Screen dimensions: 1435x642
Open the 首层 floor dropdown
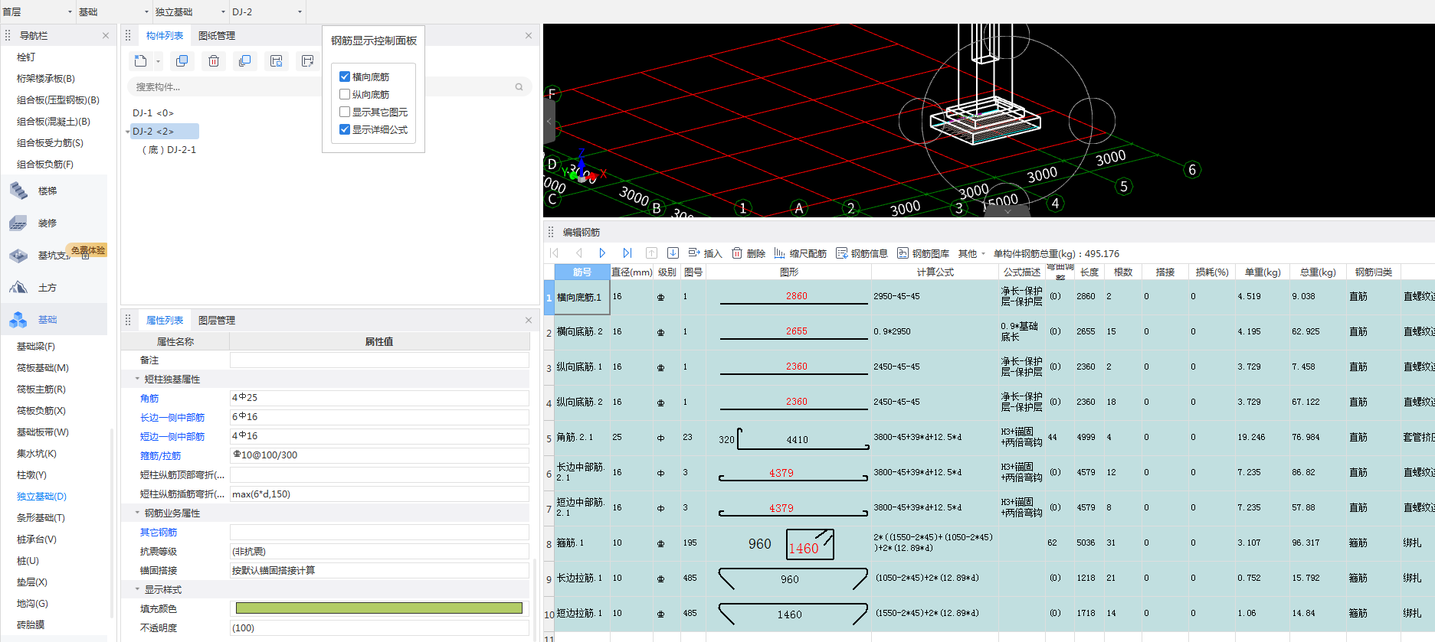tap(38, 11)
